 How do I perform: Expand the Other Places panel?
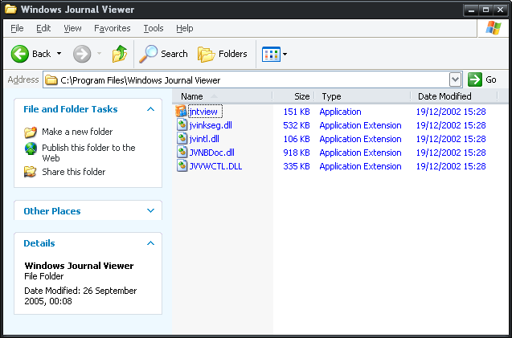pos(150,211)
